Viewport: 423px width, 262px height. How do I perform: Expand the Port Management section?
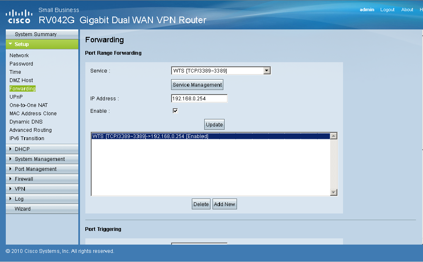pyautogui.click(x=42, y=169)
